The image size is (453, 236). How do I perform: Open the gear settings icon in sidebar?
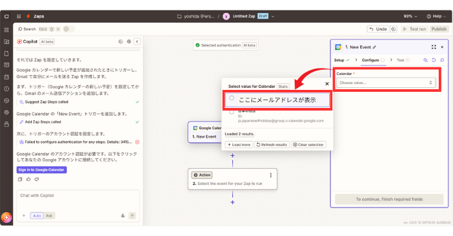(x=6, y=113)
